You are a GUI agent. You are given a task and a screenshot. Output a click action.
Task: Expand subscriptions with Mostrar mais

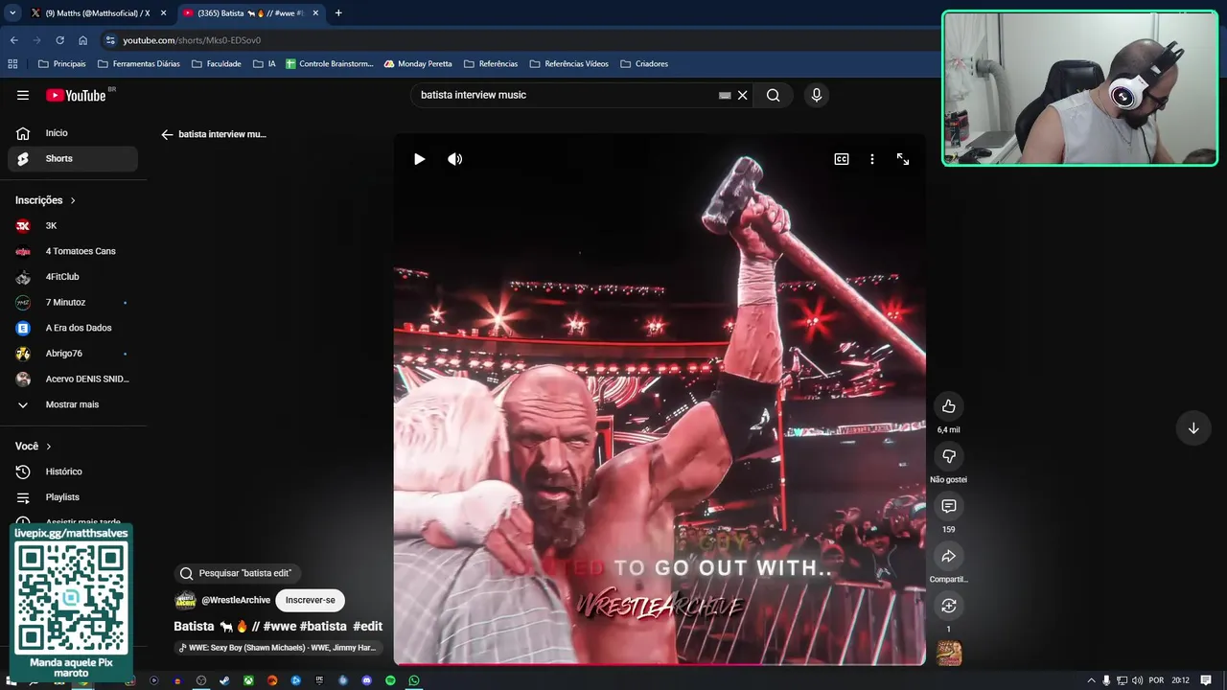click(73, 404)
